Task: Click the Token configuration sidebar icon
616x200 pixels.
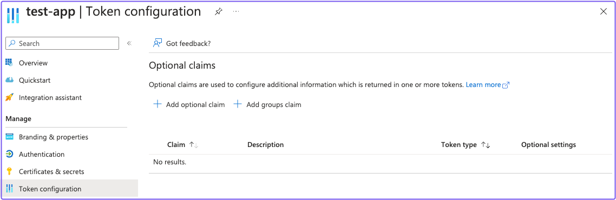Action: click(9, 189)
